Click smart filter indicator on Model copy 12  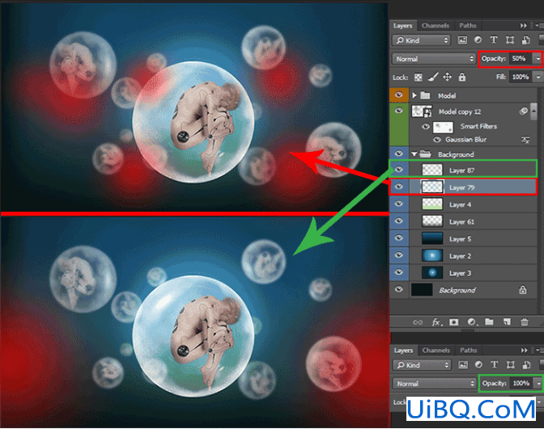524,111
